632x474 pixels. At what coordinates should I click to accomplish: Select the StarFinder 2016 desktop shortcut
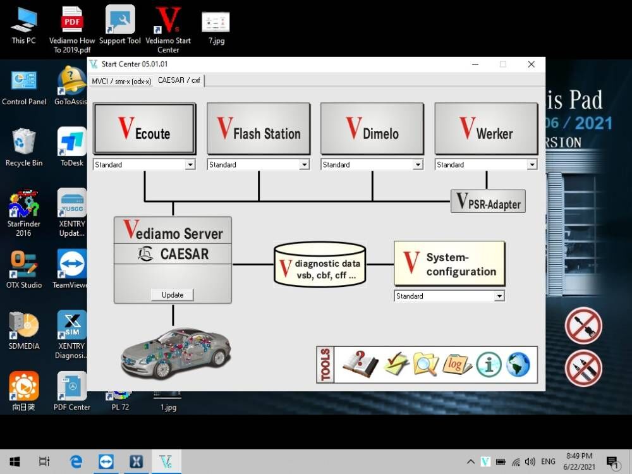[x=24, y=213]
